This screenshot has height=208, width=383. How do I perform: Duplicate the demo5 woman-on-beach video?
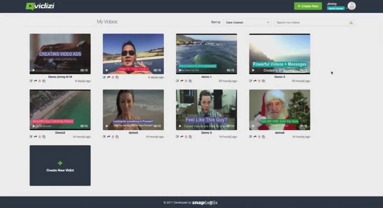(x=117, y=137)
